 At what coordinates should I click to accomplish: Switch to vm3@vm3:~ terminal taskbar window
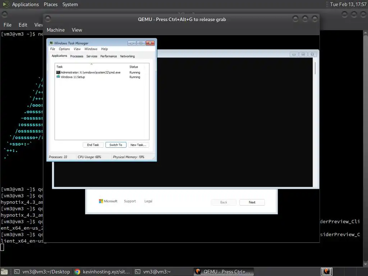click(163, 272)
